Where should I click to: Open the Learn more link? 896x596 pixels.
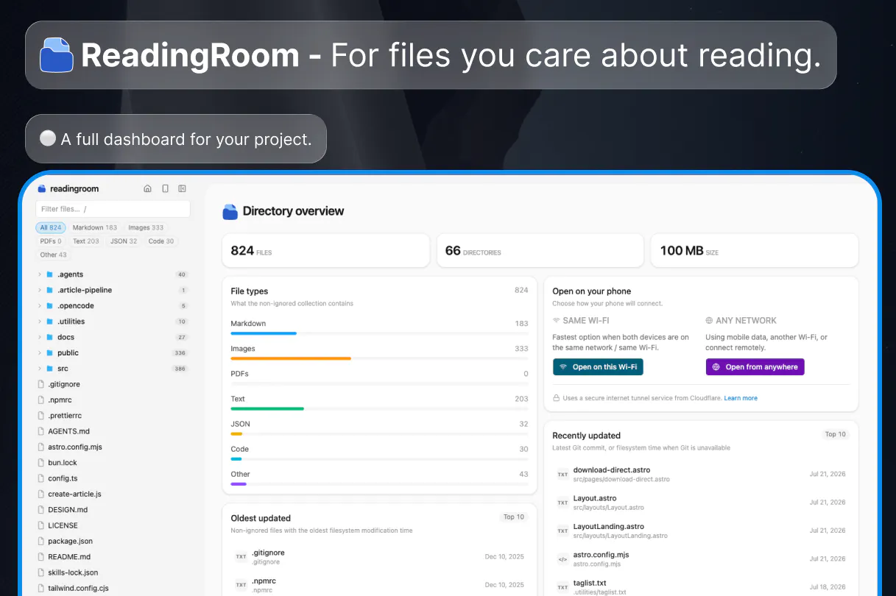(741, 398)
